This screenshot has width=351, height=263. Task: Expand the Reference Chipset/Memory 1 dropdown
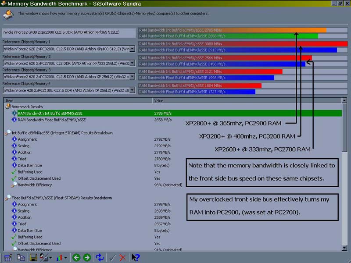(133, 49)
